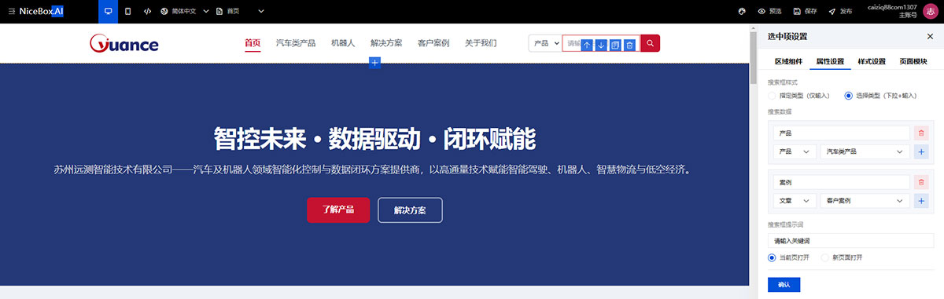Open the theme palette icon
This screenshot has height=299, width=944.
(741, 12)
